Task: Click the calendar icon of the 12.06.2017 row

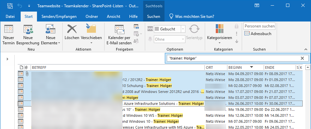Action: pos(21,115)
